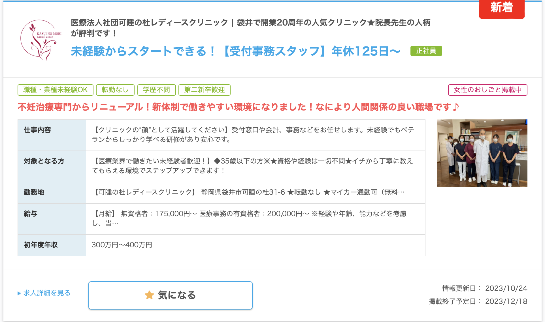Click the 仕事内容 row description
This screenshot has width=545, height=322.
click(255, 135)
